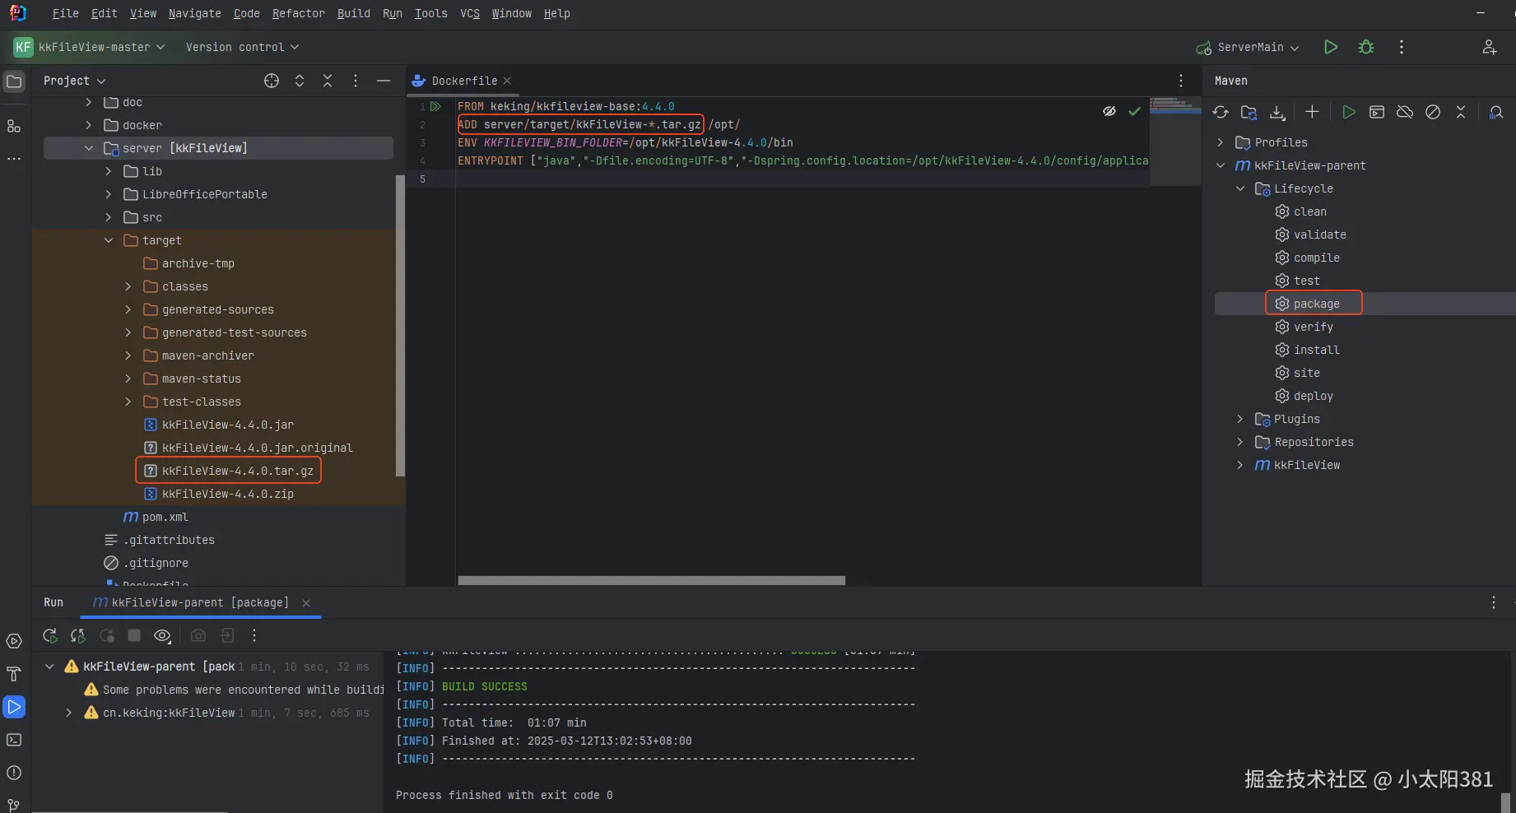Screen dimensions: 1516x813
Task: Open the Services tool window icon
Action: click(14, 641)
